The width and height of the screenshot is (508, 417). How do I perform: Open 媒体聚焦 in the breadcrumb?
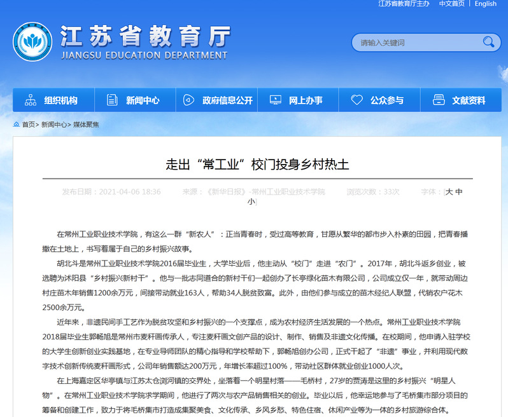click(86, 125)
